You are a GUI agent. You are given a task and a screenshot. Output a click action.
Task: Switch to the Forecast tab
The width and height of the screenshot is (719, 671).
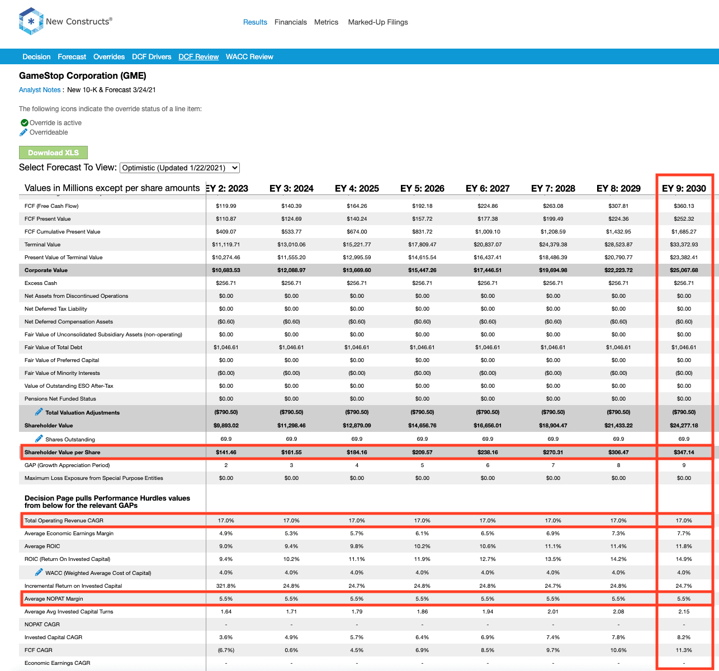tap(72, 57)
